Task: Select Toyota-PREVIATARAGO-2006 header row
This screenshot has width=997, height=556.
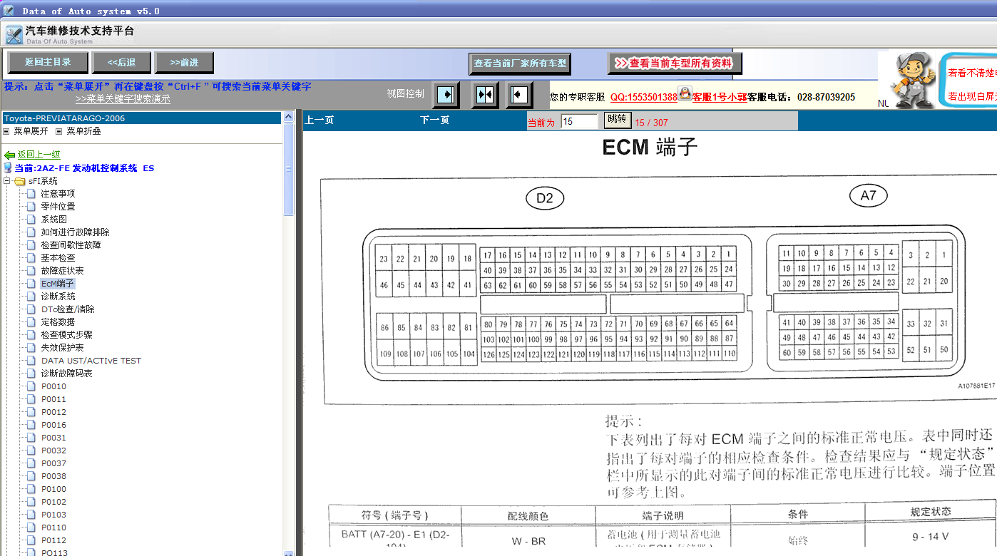Action: [x=142, y=118]
